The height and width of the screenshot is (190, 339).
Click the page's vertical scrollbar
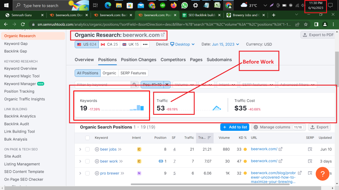coord(337,69)
